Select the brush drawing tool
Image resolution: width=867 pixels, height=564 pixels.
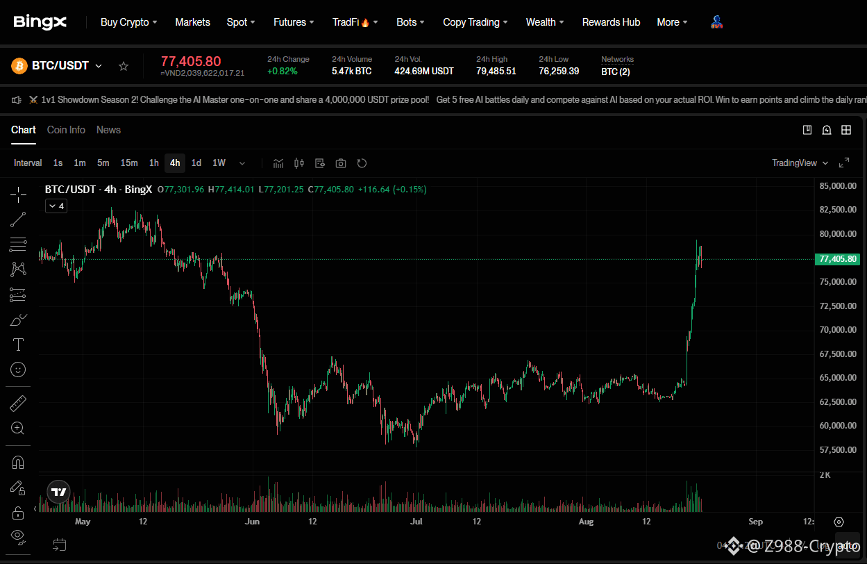click(x=18, y=320)
